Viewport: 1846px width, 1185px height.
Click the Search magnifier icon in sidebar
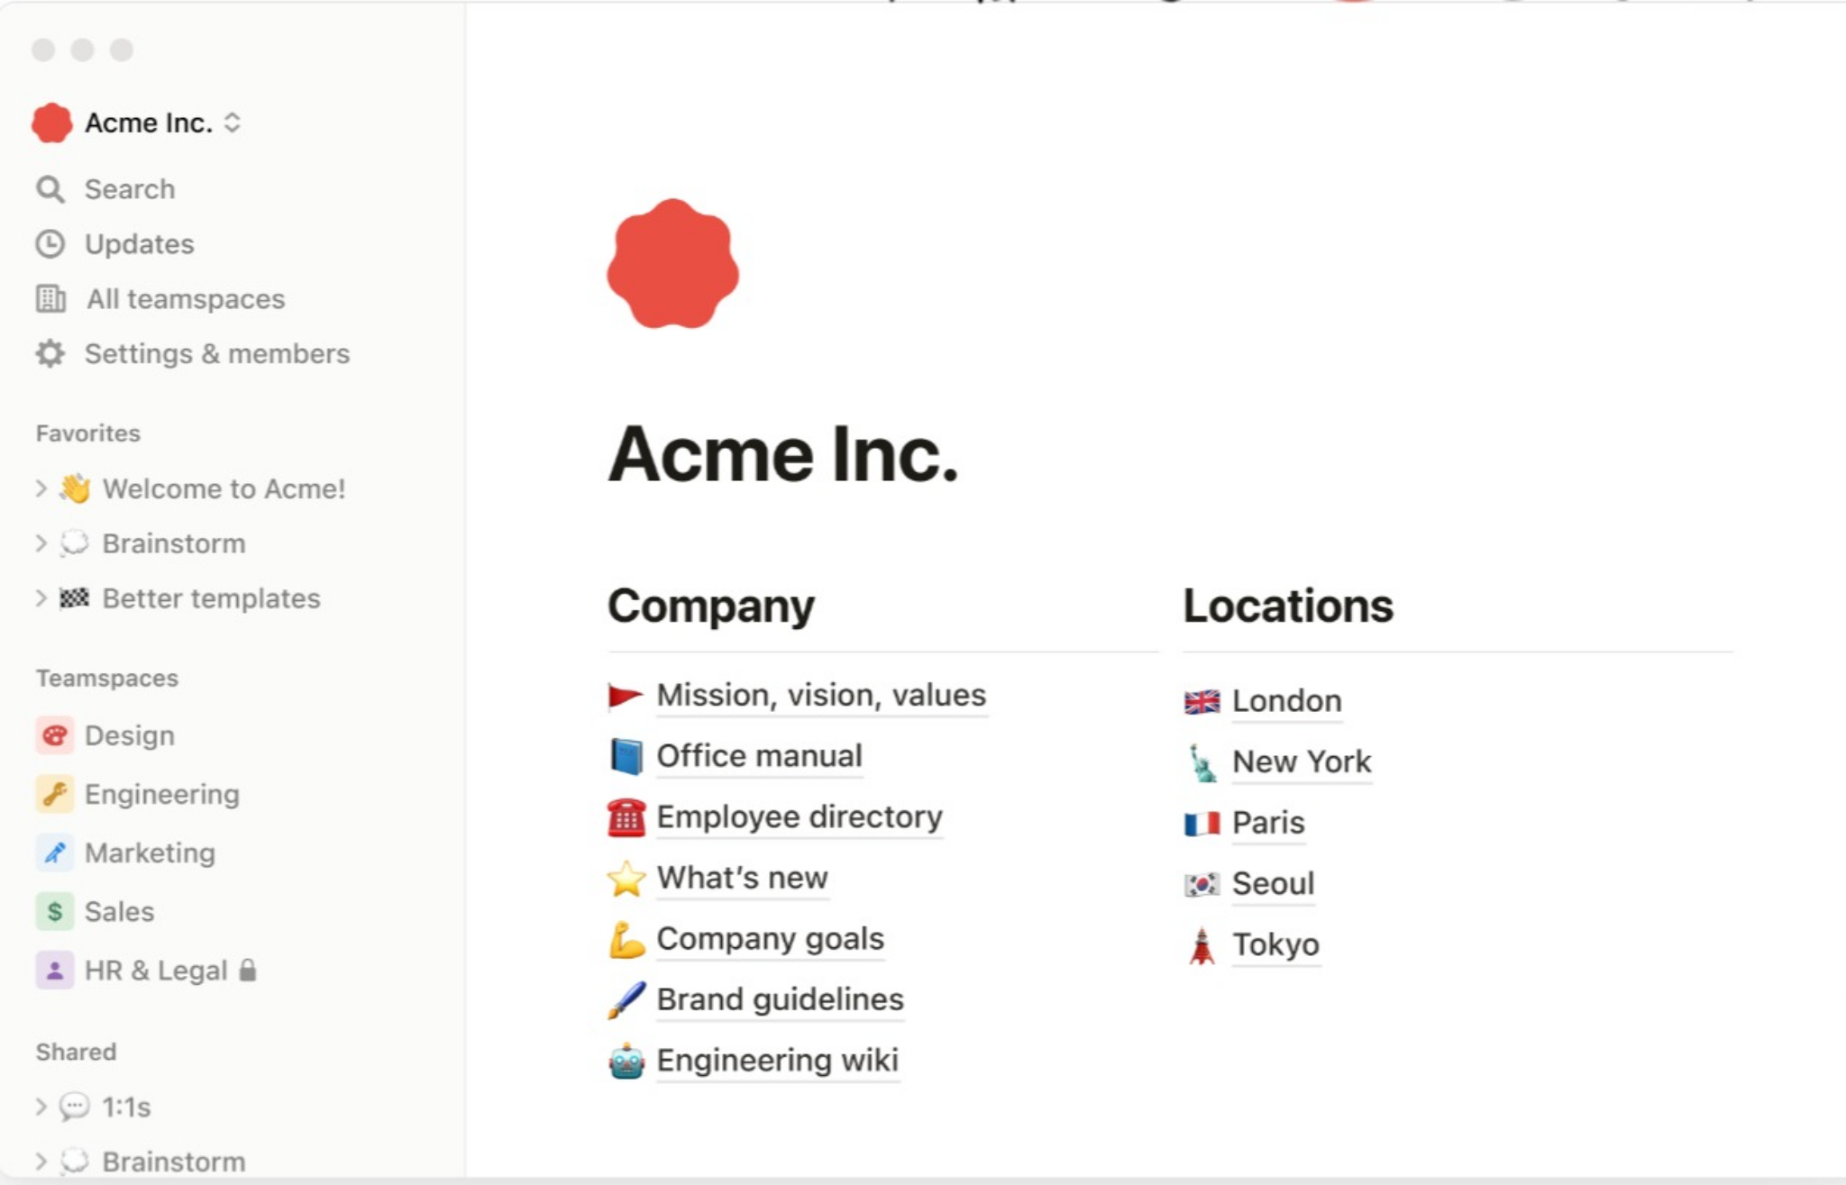(50, 189)
